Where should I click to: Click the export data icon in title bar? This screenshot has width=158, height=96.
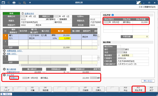[x=25, y=3]
